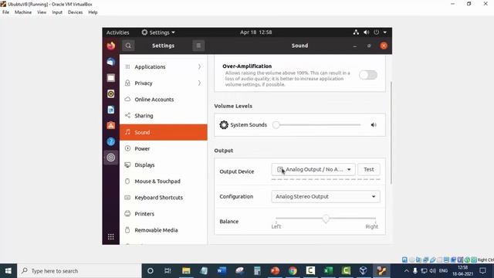Open Google Chrome on the taskbar
This screenshot has height=278, width=494.
tap(293, 271)
